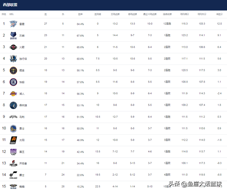Select the 独行侠 team name
Screen dimensions: 227x192
point(23,59)
